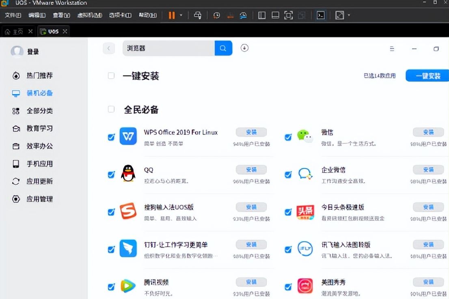The image size is (449, 299).
Task: Click the 搜狗输入法 app icon
Action: [128, 211]
